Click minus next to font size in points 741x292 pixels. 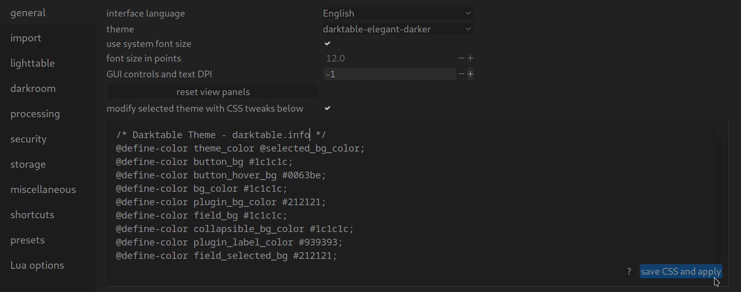click(461, 58)
